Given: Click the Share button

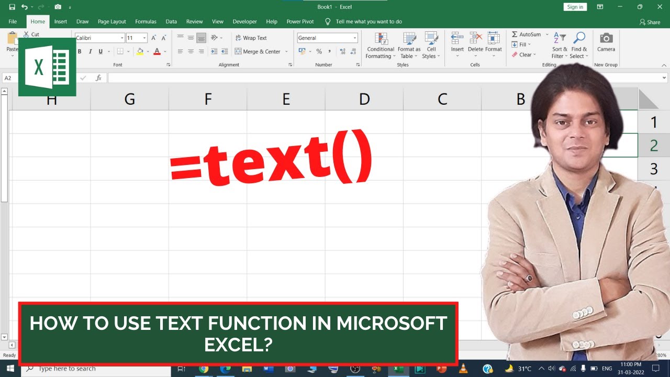Looking at the screenshot, I should tap(650, 22).
